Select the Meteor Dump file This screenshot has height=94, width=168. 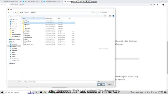click(28, 41)
